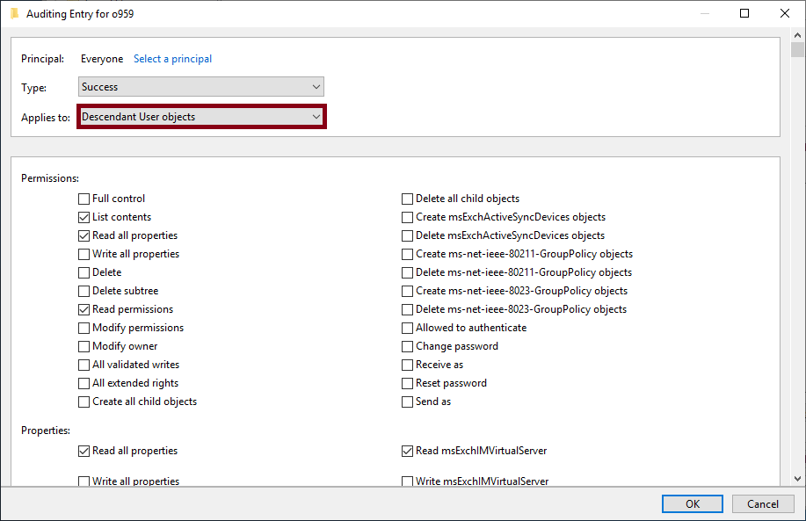Image resolution: width=806 pixels, height=521 pixels.
Task: Open the Type dropdown showing Success
Action: (x=201, y=87)
